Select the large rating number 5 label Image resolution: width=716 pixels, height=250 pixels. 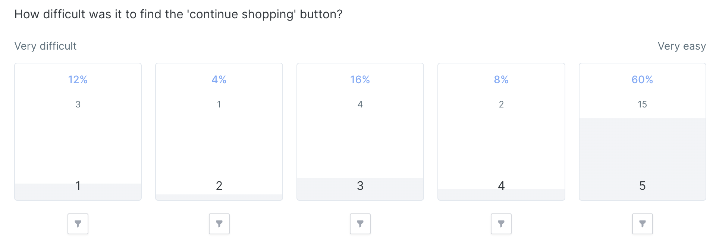(x=642, y=185)
